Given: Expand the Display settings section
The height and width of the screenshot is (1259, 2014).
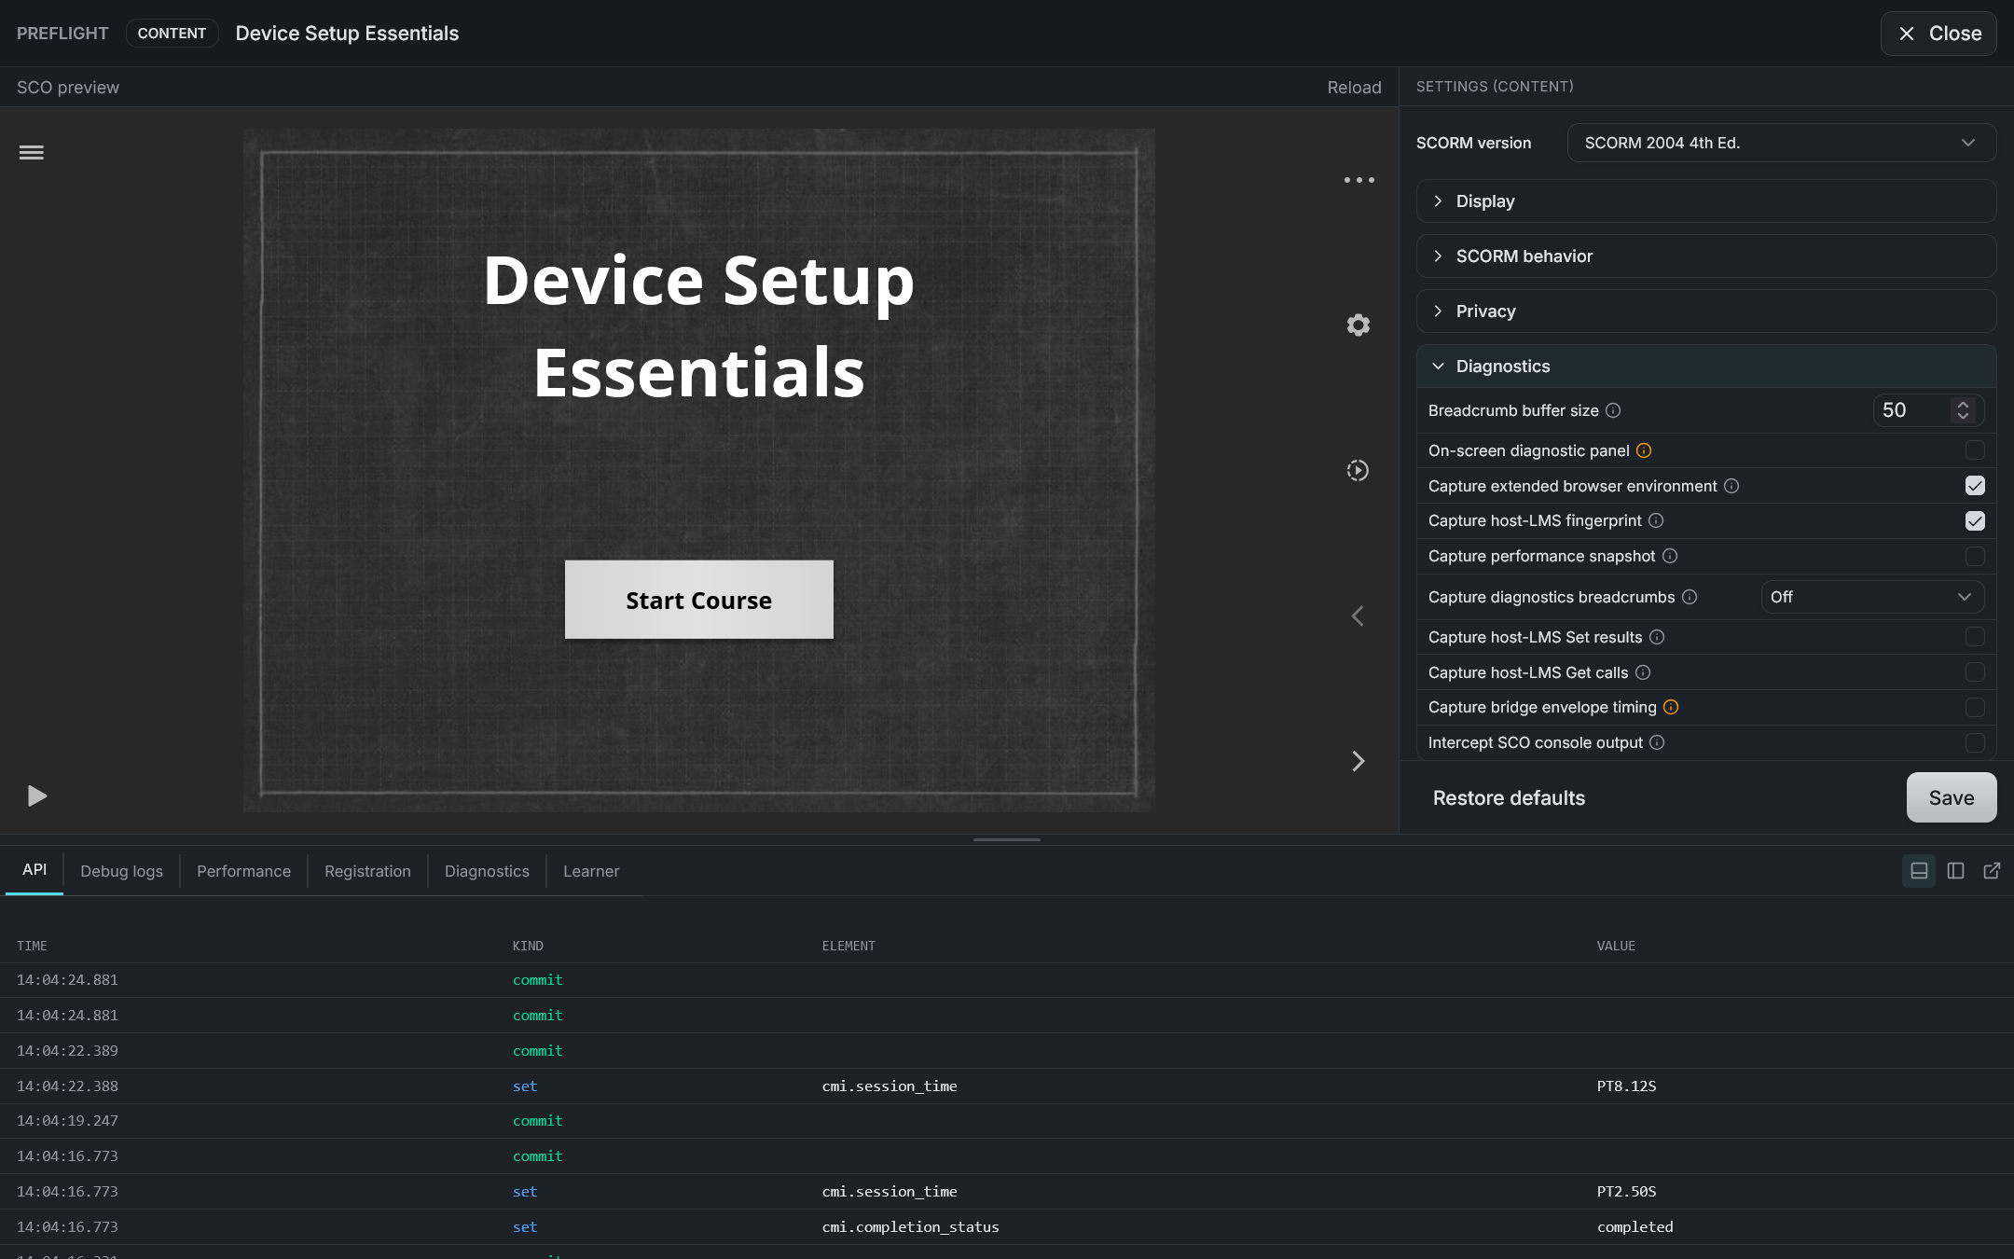Looking at the screenshot, I should [1705, 201].
